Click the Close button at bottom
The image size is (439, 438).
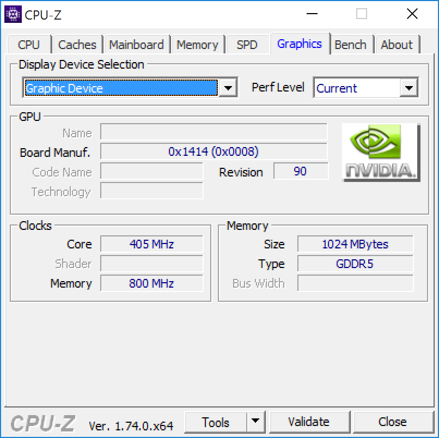(393, 422)
